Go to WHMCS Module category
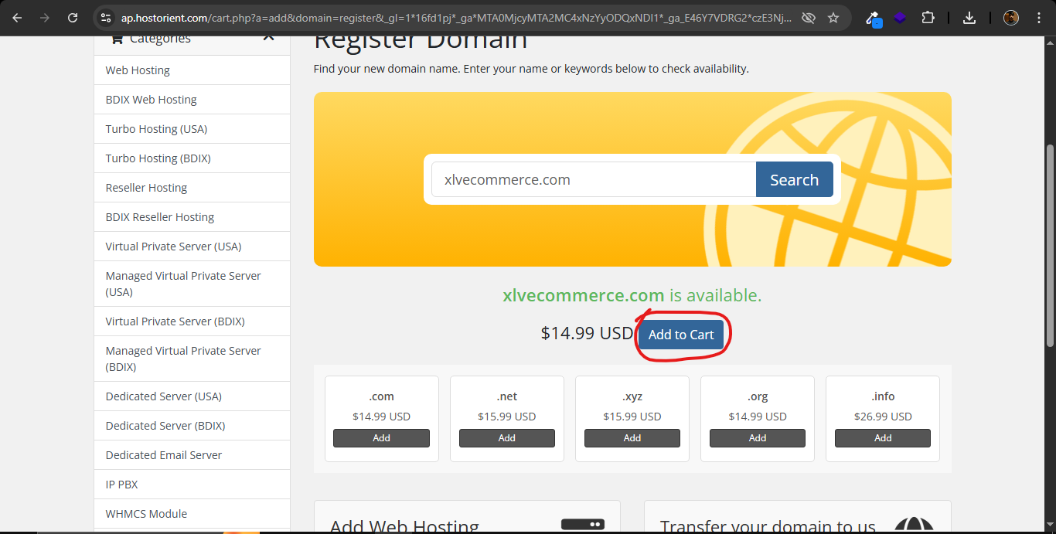The height and width of the screenshot is (534, 1056). (x=146, y=514)
